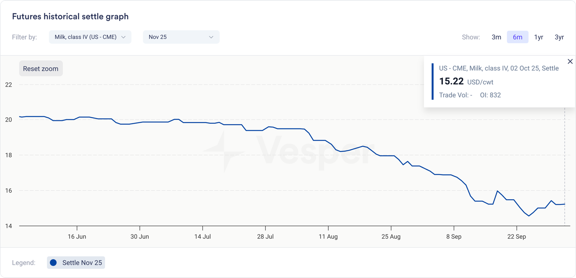
Task: Switch the range to 3m
Action: [x=496, y=37]
